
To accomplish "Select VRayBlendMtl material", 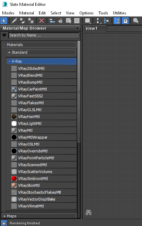I will coord(44,75).
